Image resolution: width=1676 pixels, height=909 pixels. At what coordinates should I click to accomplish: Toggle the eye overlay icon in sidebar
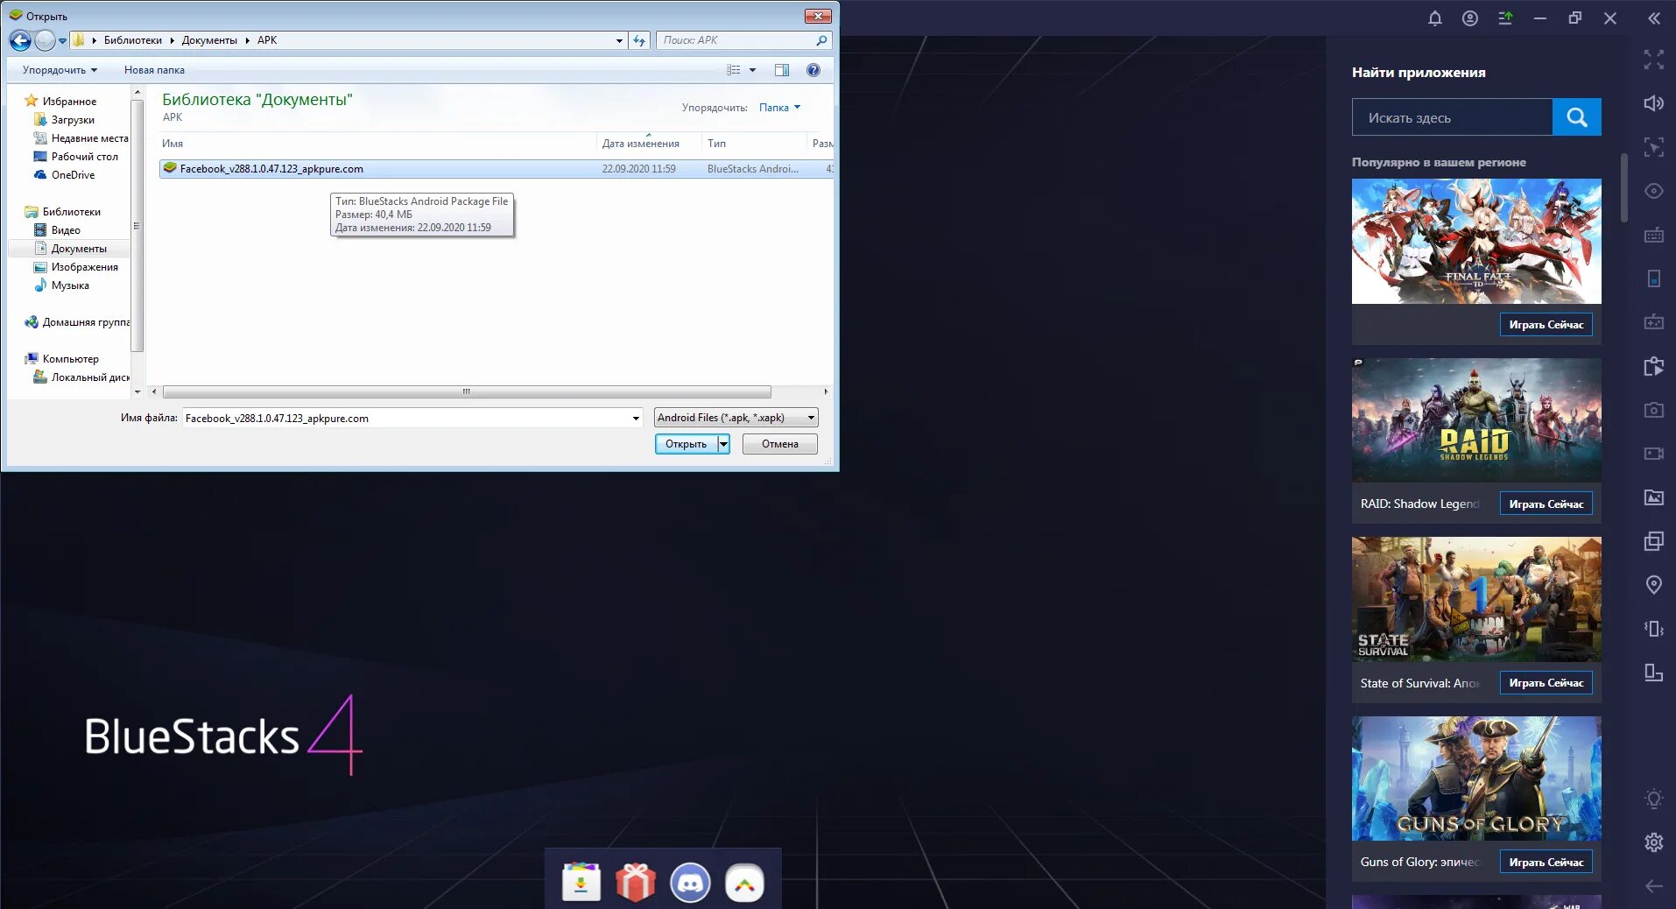pos(1653,191)
